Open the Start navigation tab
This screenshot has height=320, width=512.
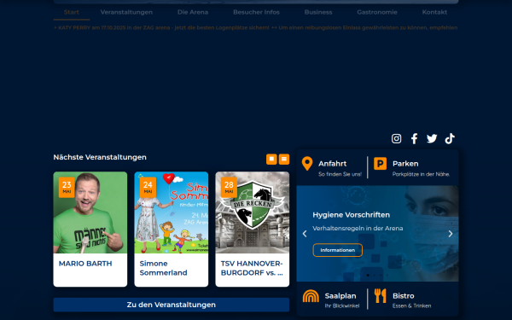point(72,13)
